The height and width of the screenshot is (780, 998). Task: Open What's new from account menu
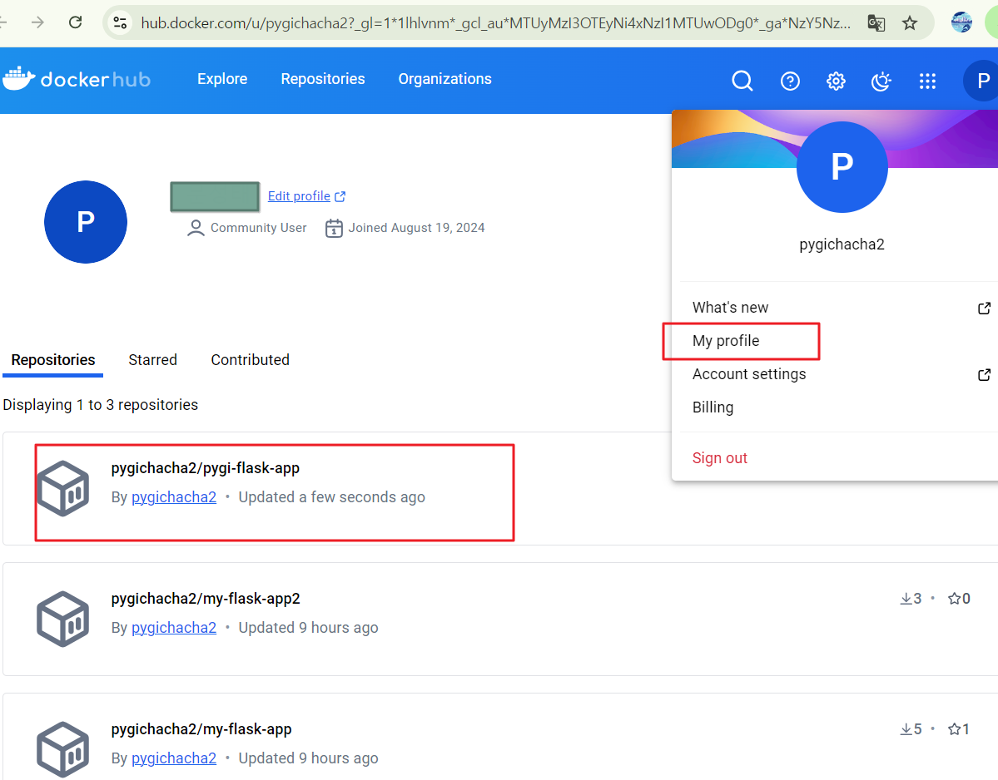click(730, 308)
